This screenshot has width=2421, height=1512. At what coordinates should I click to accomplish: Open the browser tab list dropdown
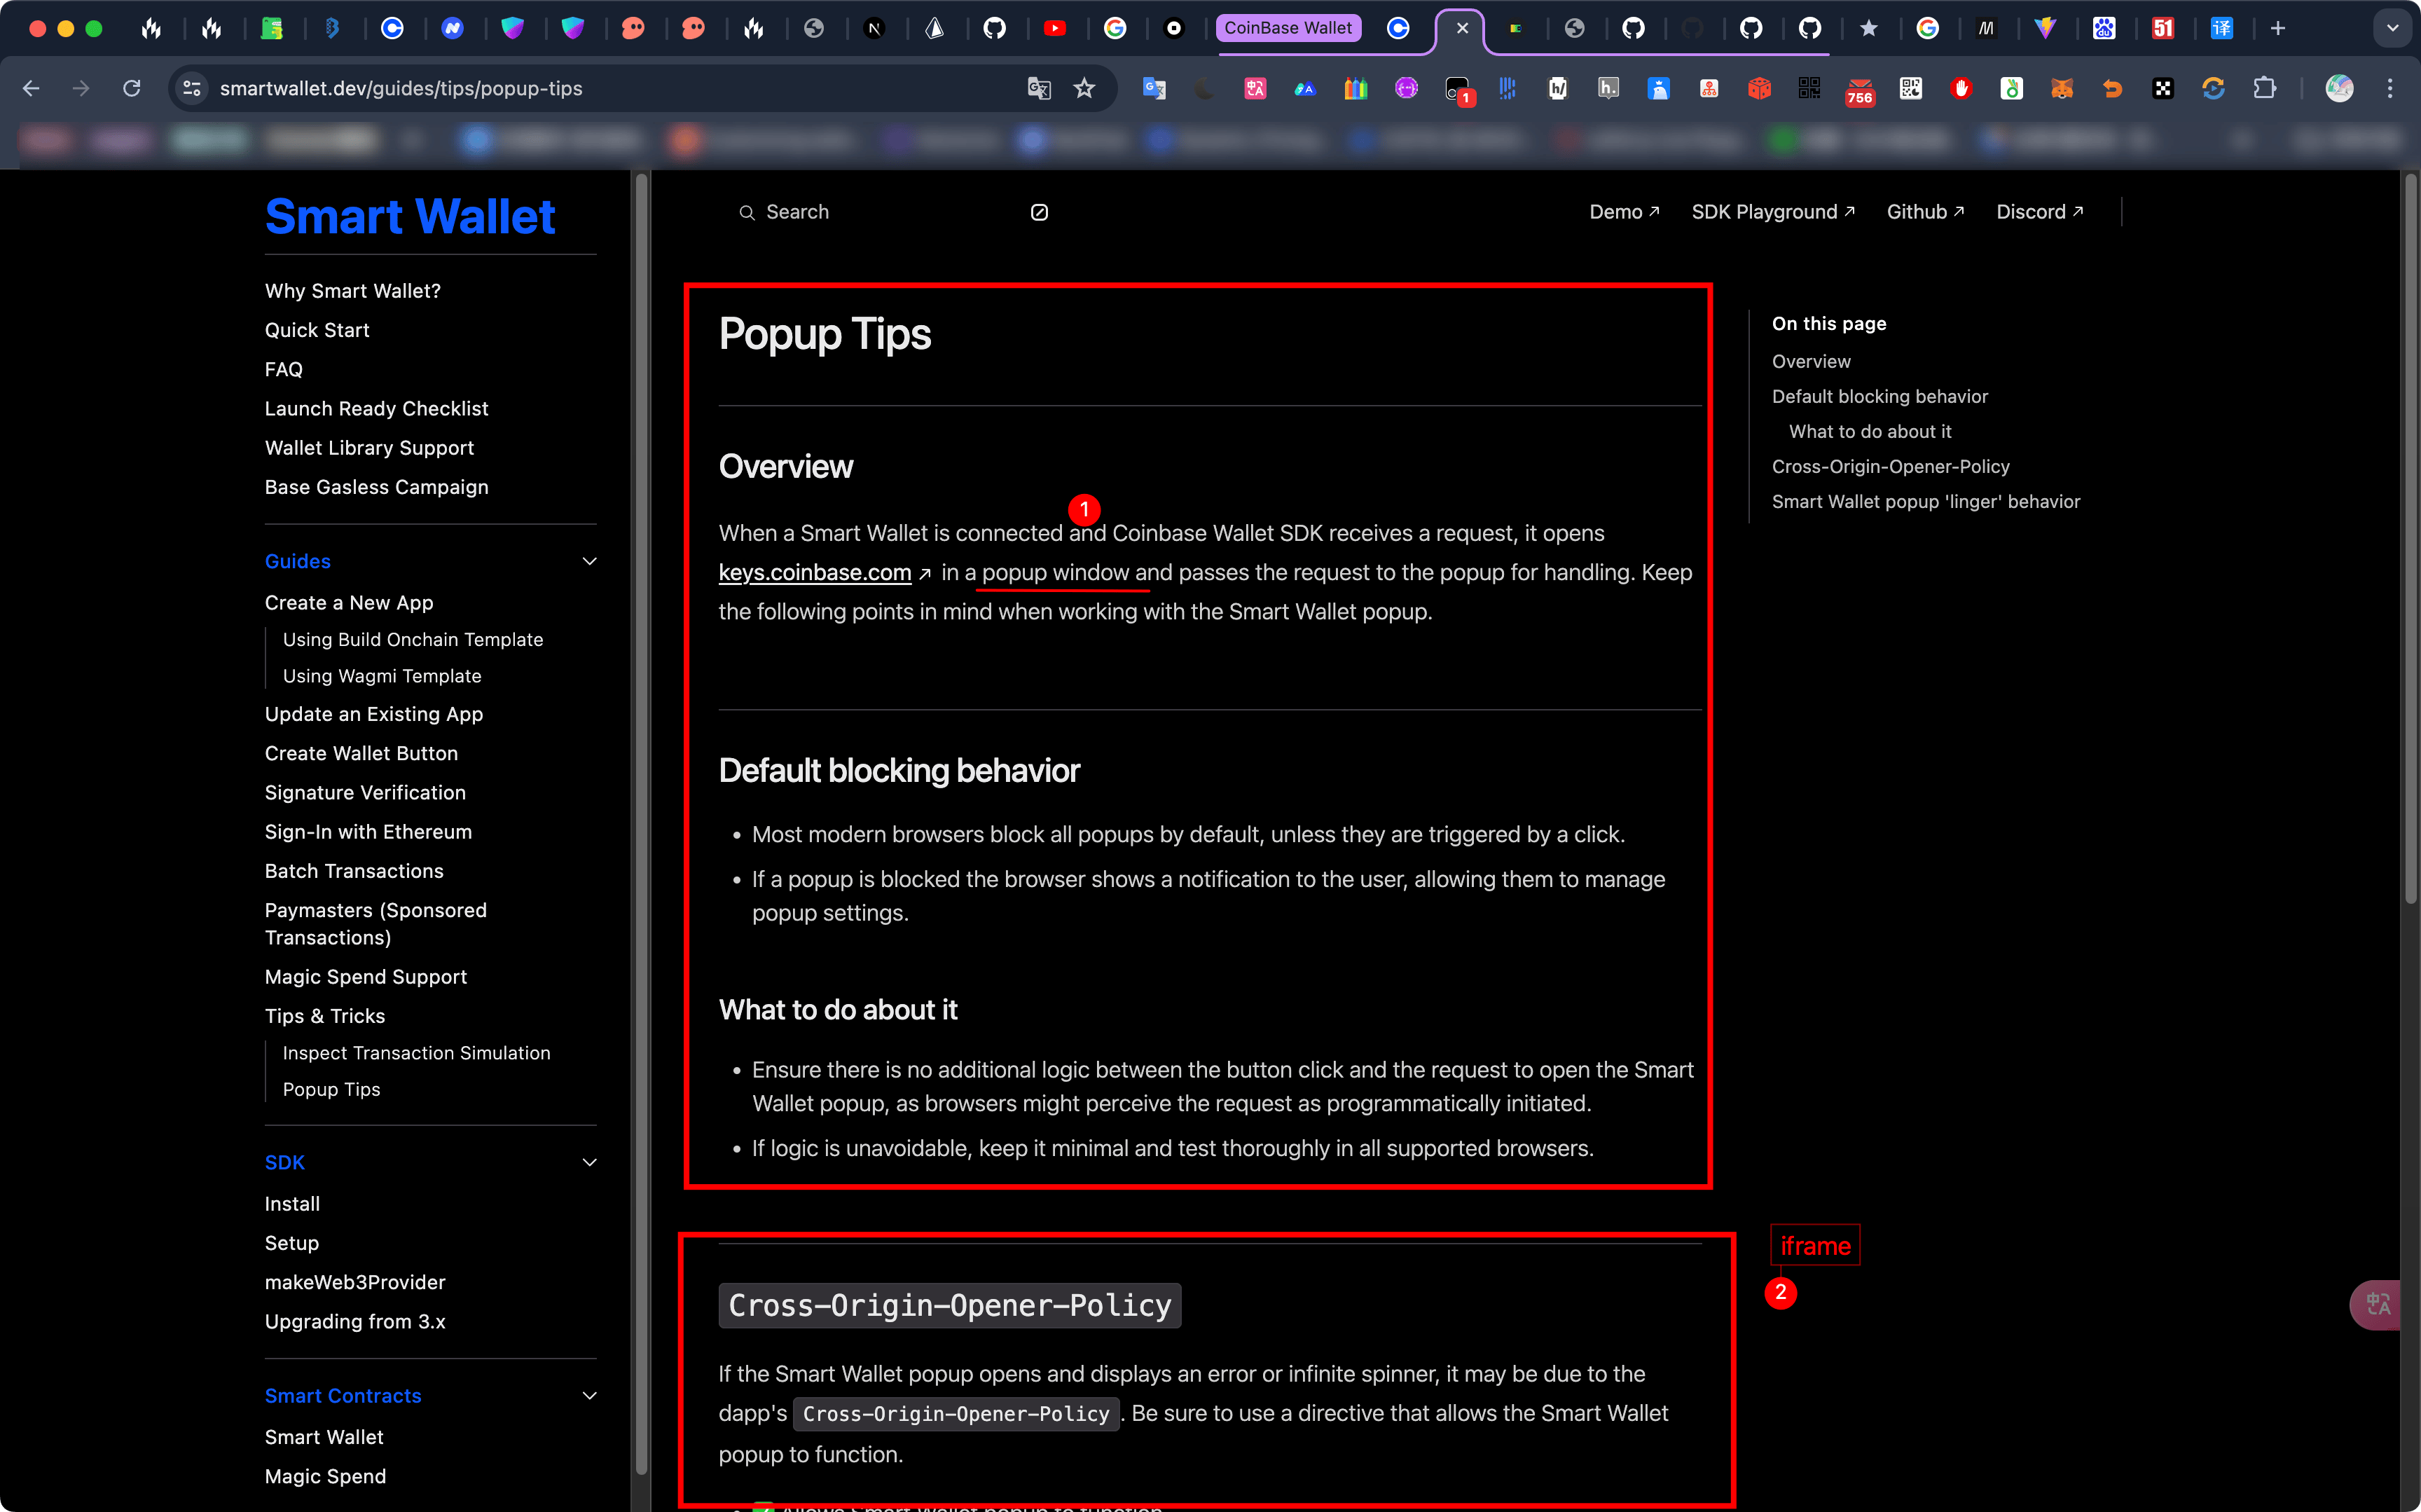click(2392, 28)
